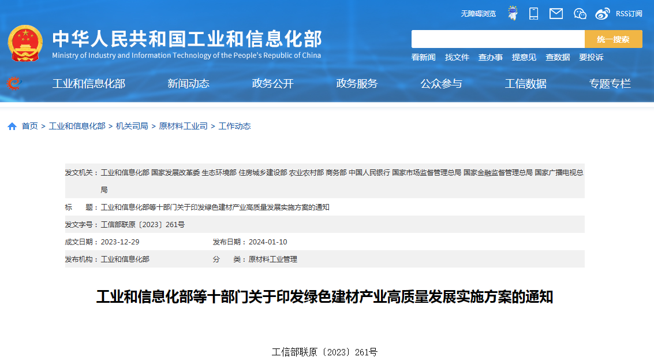Go to 机关司局 breadcrumb link
654x360 pixels.
pos(132,126)
